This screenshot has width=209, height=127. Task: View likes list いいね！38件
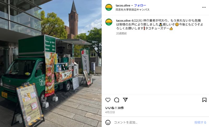click(x=115, y=108)
